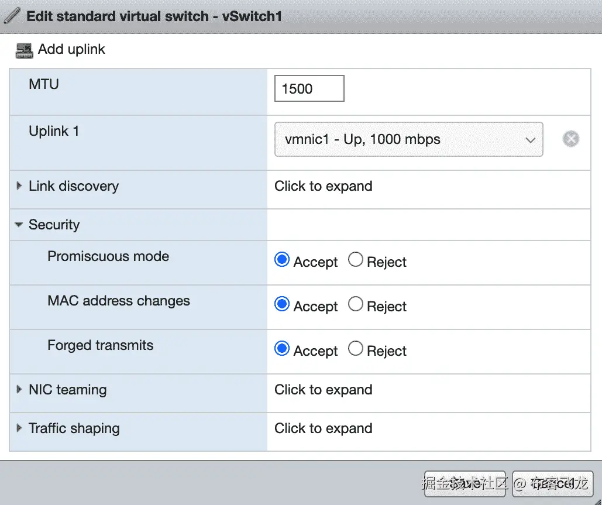Click the Add uplink icon
The height and width of the screenshot is (505, 602).
click(24, 50)
